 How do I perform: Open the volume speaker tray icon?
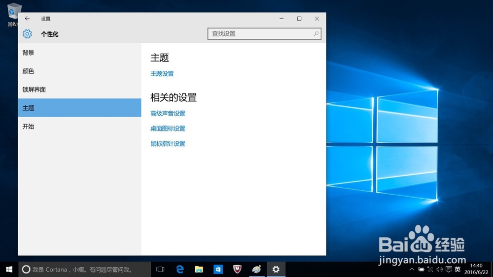440,270
